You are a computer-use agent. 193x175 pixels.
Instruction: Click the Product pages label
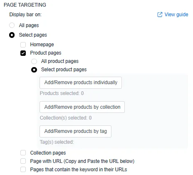46,53
